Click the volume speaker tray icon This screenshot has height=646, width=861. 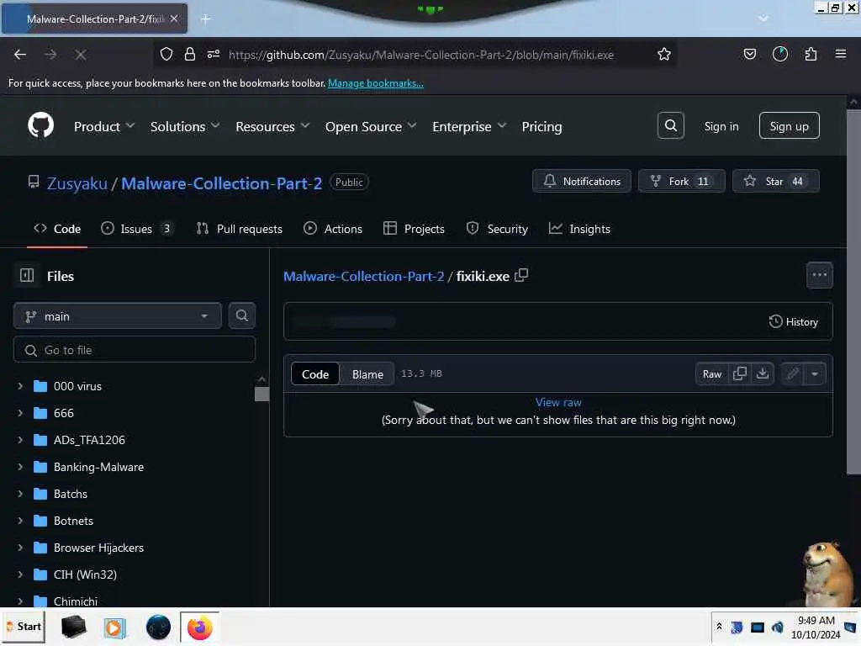click(777, 627)
